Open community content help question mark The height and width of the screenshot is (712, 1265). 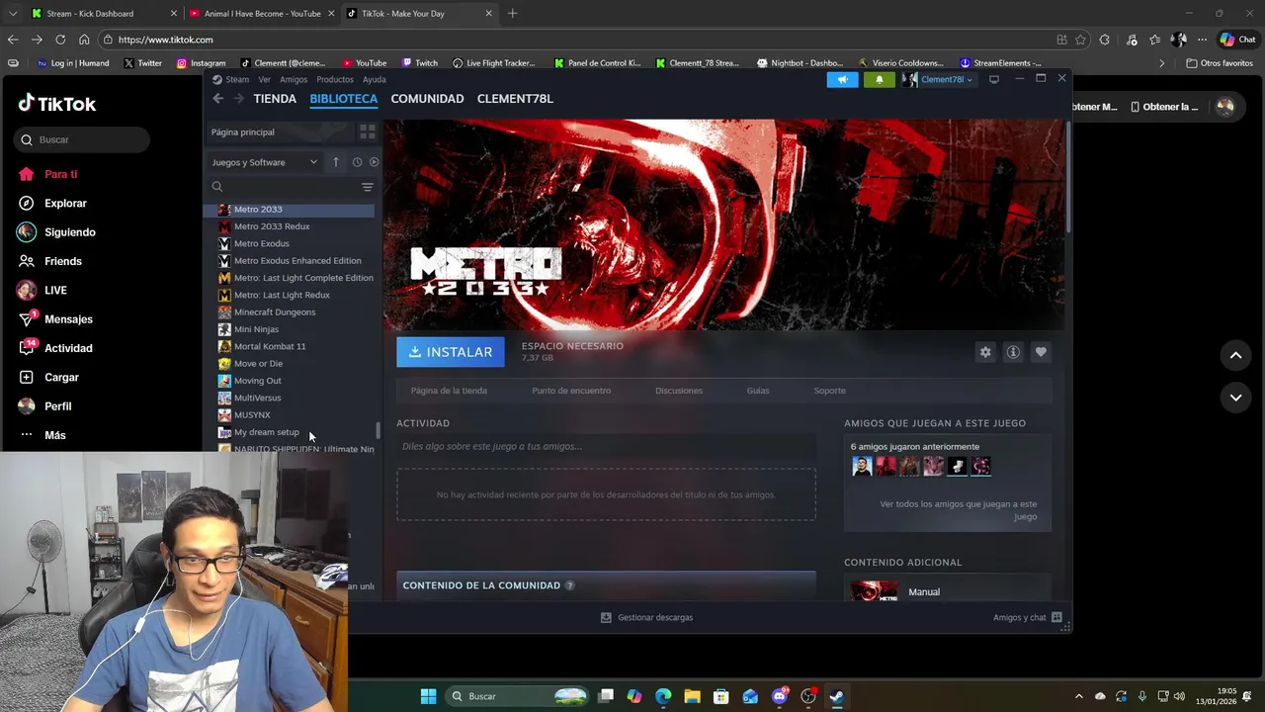click(569, 585)
